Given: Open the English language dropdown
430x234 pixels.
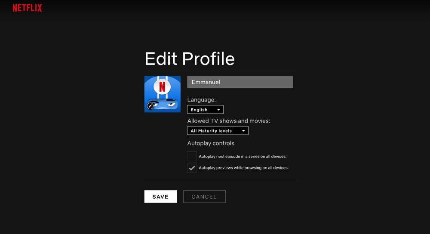Looking at the screenshot, I should 205,110.
